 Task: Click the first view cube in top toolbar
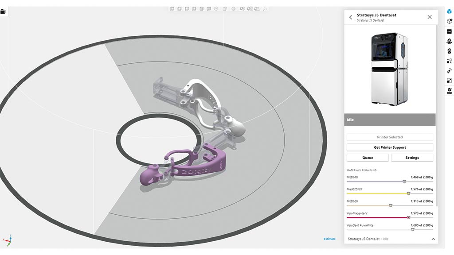172,8
